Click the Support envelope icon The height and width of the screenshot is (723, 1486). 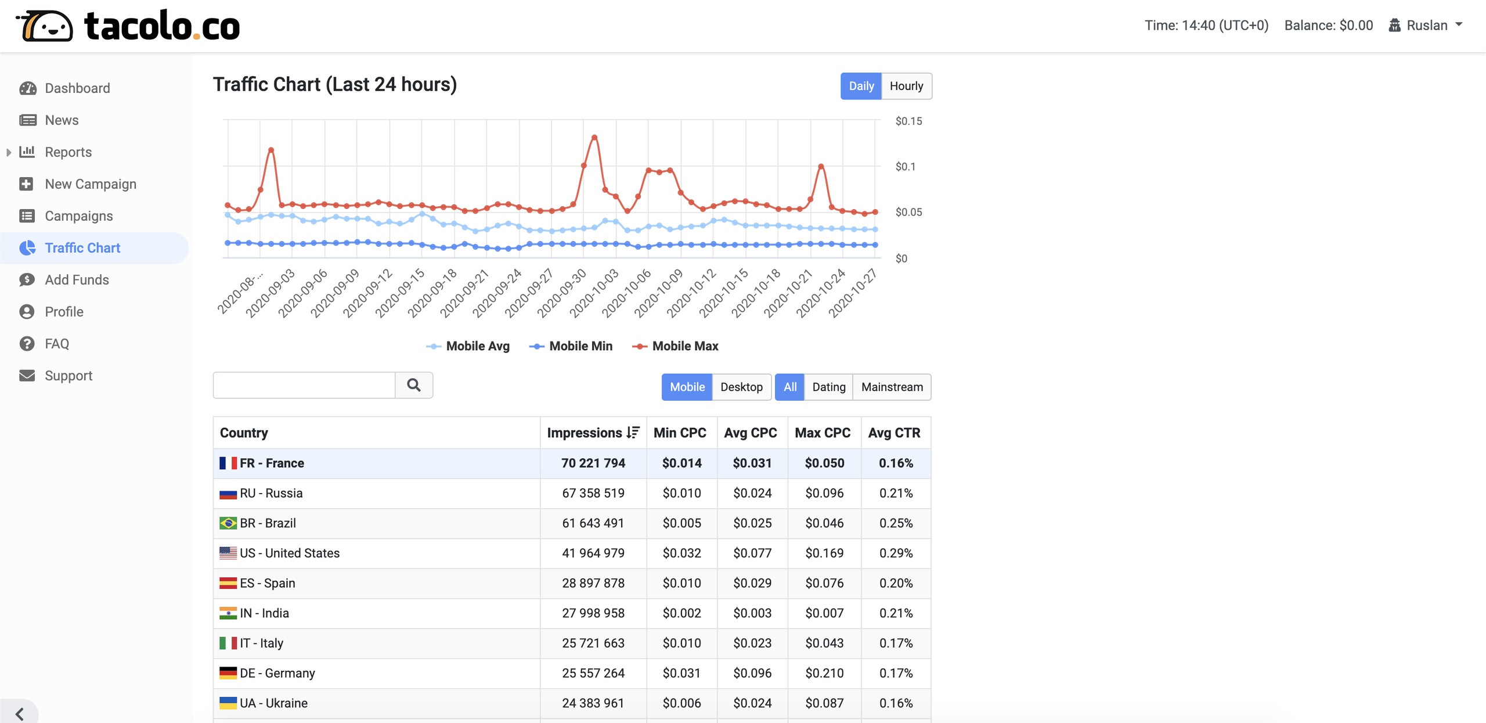27,376
